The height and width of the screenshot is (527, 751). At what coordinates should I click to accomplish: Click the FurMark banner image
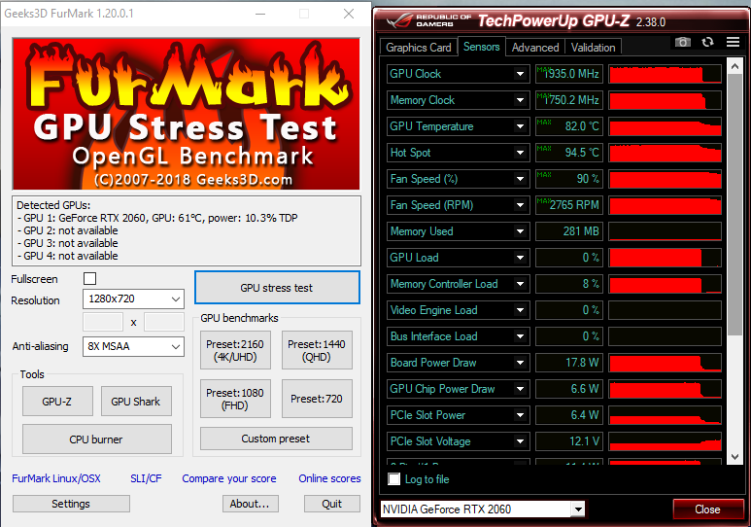pos(186,114)
